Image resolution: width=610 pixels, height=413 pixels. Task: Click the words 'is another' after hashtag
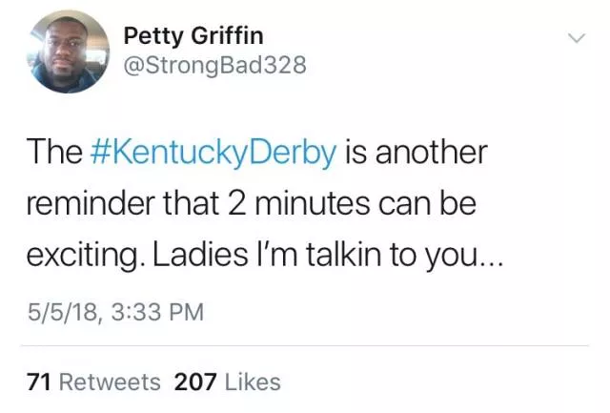(x=414, y=153)
